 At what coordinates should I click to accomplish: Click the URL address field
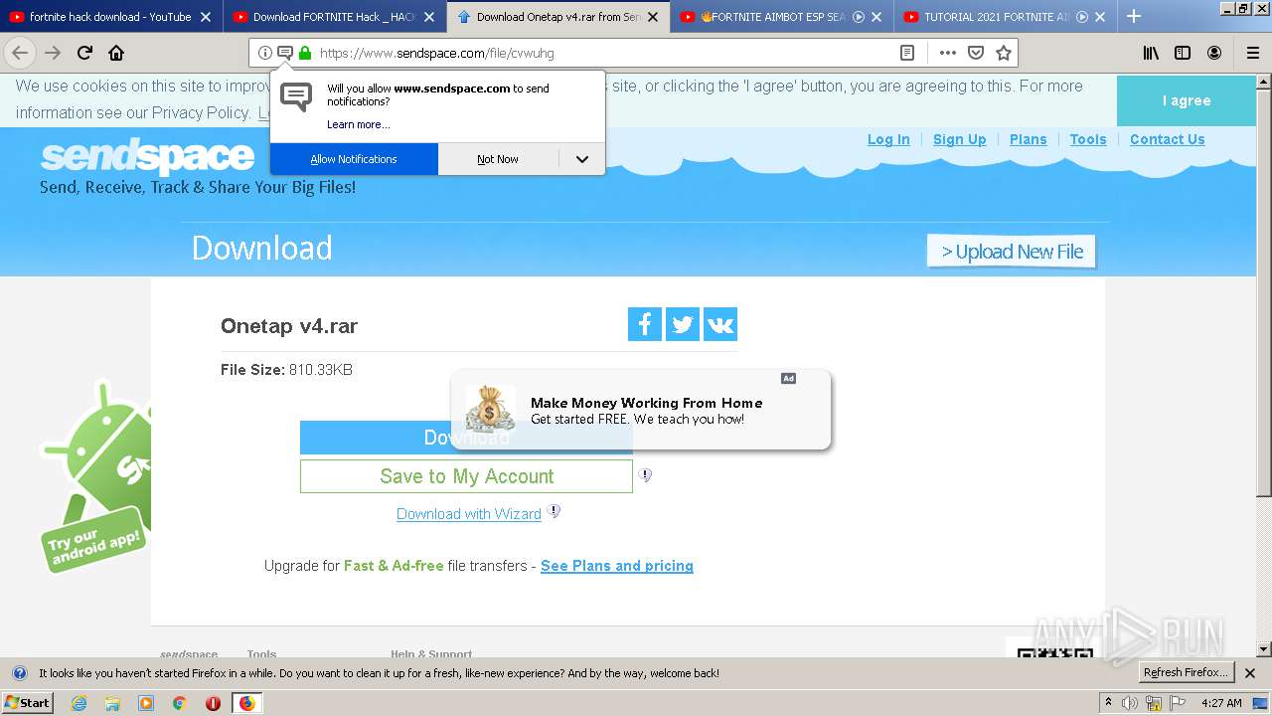pos(604,53)
